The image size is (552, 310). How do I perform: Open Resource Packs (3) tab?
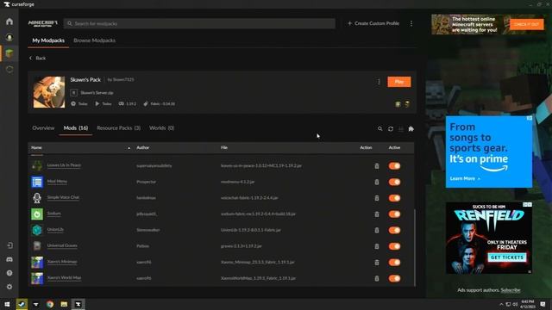(x=119, y=128)
